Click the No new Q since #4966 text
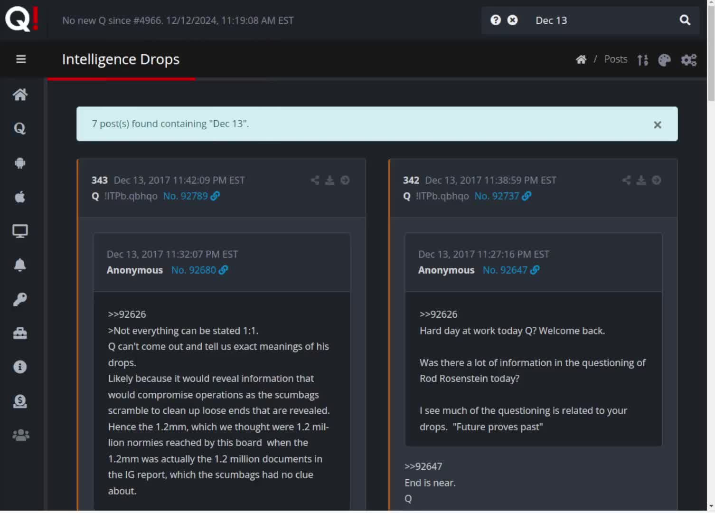715x513 pixels. 178,20
